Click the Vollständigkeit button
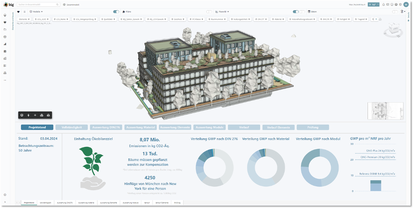 [x=72, y=128]
